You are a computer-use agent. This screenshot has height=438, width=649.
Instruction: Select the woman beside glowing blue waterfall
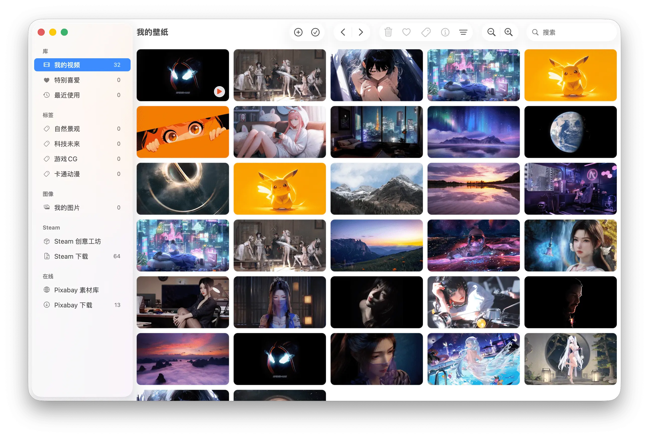(x=571, y=245)
